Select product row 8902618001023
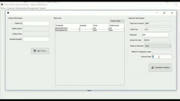This screenshot has width=180, height=101. pos(90,28)
